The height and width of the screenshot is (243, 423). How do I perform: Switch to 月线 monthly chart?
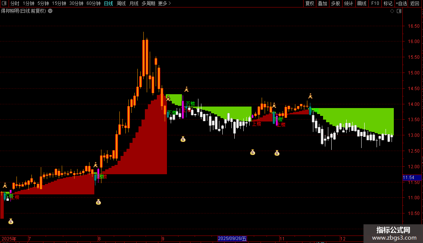tap(134, 3)
